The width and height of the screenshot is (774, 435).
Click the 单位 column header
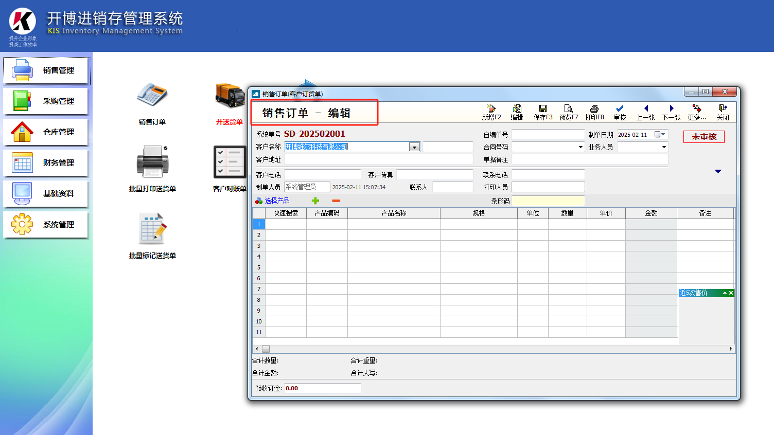(x=533, y=213)
